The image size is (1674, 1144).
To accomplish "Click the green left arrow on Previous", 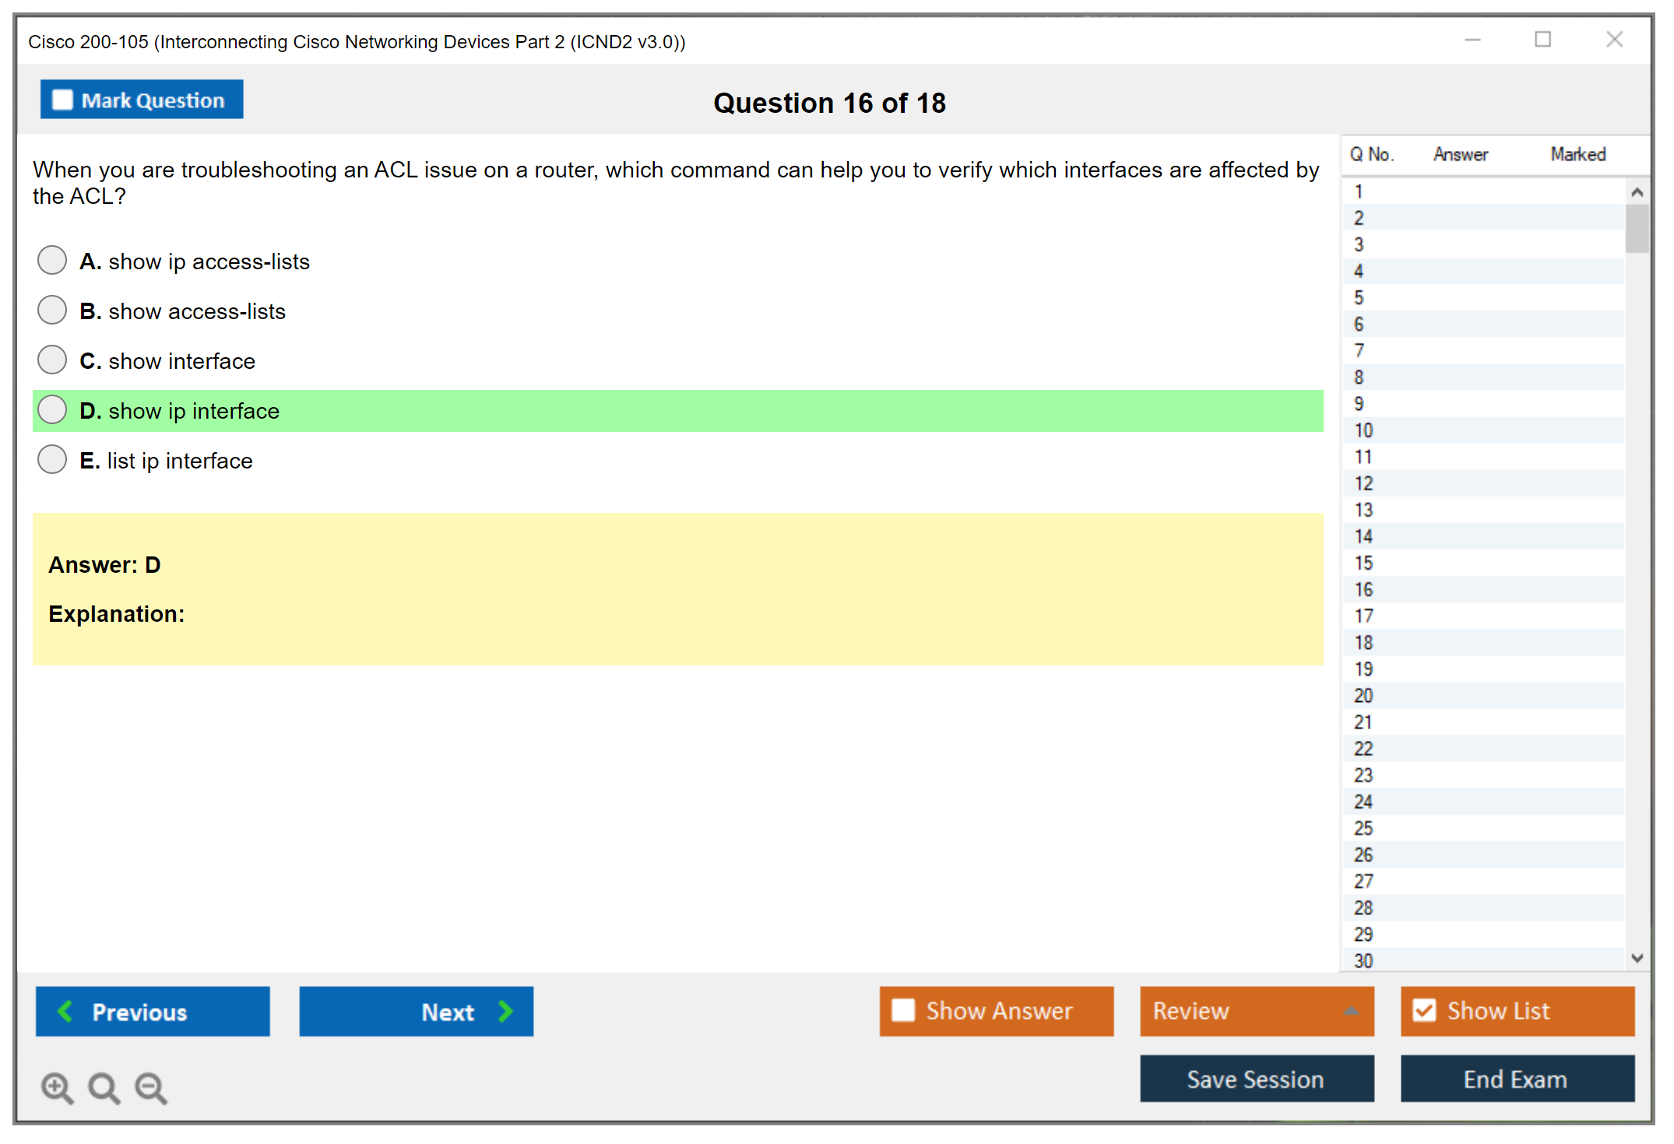I will pyautogui.click(x=65, y=1011).
